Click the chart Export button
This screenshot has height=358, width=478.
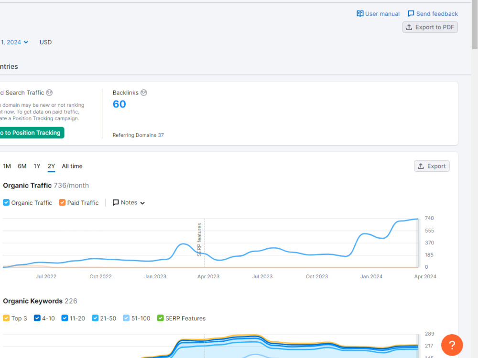pos(432,166)
